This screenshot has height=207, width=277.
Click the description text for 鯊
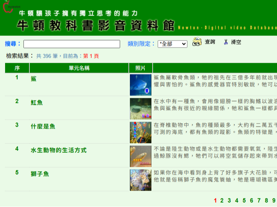[x=215, y=81]
